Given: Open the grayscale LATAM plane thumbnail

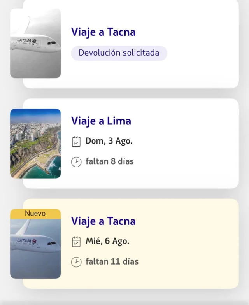Looking at the screenshot, I should 35,43.
